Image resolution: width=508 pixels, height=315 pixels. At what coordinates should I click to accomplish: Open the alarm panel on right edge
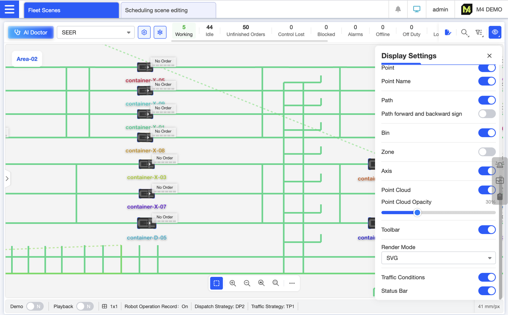[500, 164]
